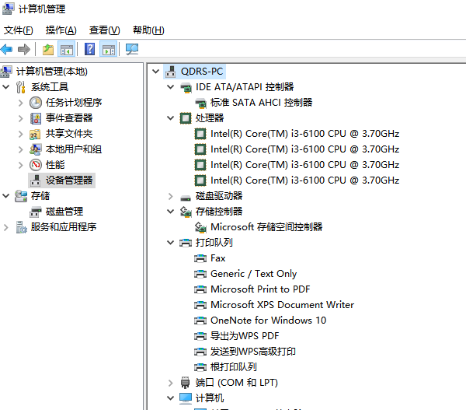Select the Fax printer entry

(217, 258)
